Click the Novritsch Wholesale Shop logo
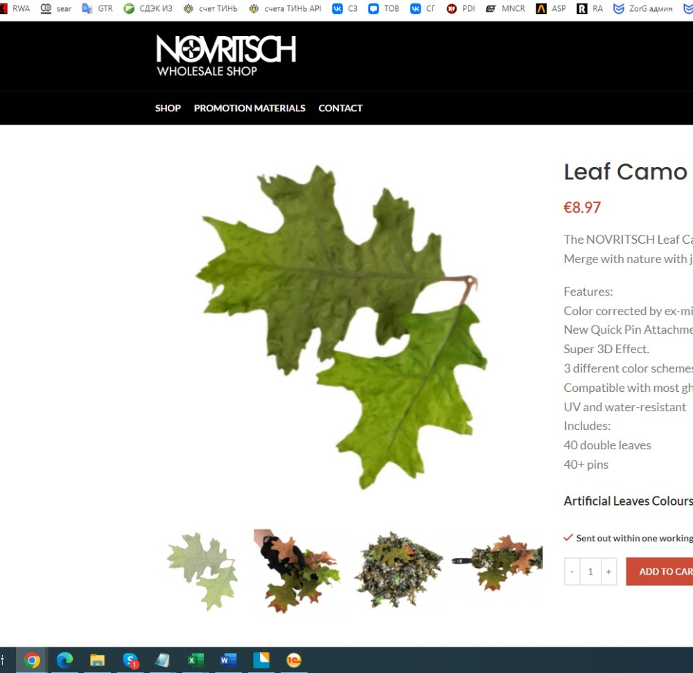 tap(226, 55)
